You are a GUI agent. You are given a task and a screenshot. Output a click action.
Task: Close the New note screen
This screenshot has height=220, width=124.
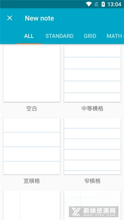click(10, 18)
